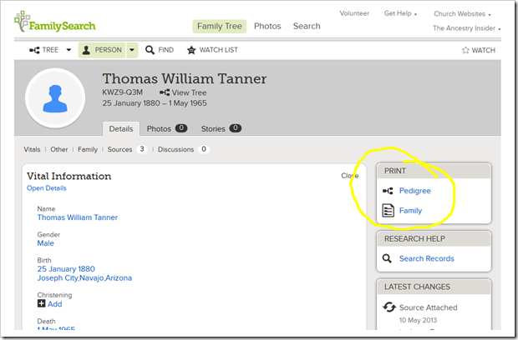Click the Male gender value
Image resolution: width=518 pixels, height=340 pixels.
pyautogui.click(x=46, y=243)
